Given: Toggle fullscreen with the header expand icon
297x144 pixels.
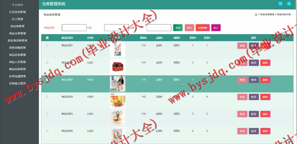Looking at the screenshot, I should pos(280,4).
